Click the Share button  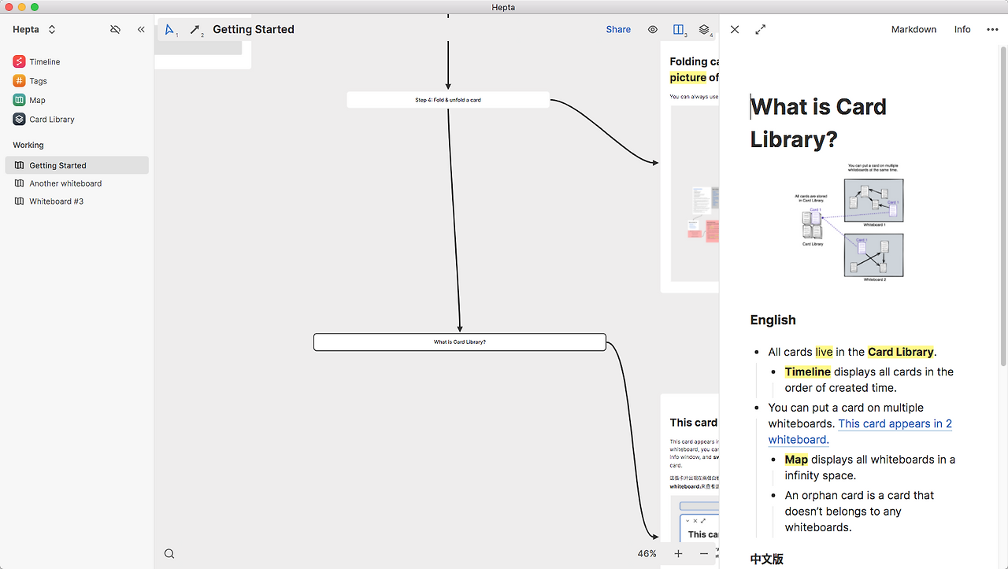point(618,30)
